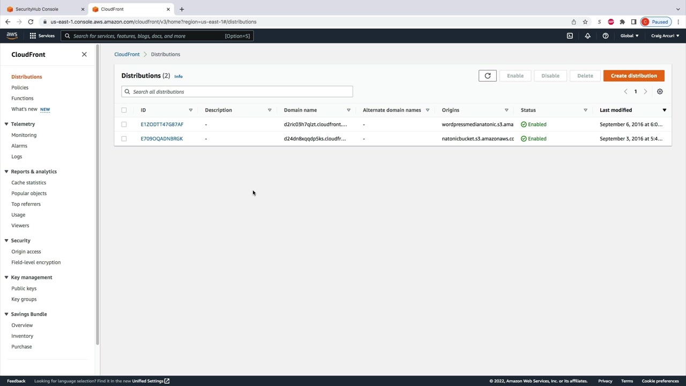Sort by Alternate domain names column
The width and height of the screenshot is (686, 386).
427,110
